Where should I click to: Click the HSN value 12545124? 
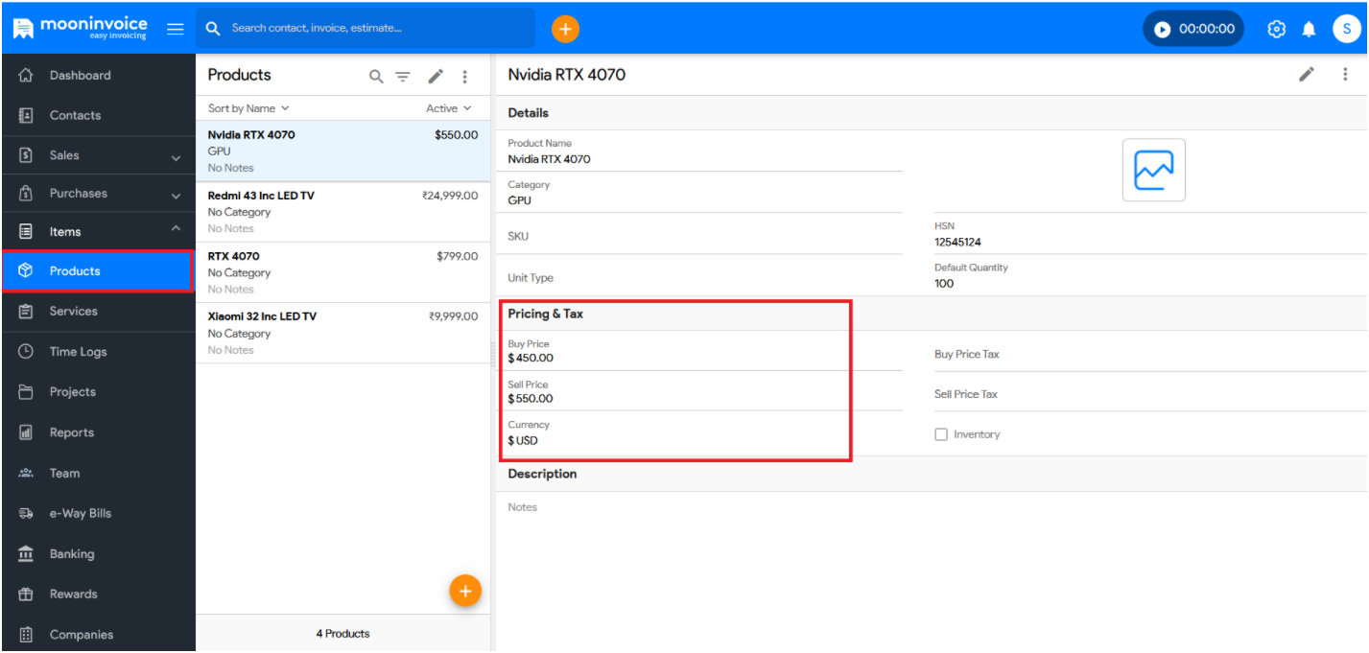pyautogui.click(x=957, y=243)
